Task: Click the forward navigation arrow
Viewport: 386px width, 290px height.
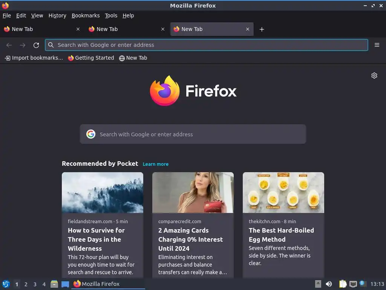Action: (x=23, y=45)
